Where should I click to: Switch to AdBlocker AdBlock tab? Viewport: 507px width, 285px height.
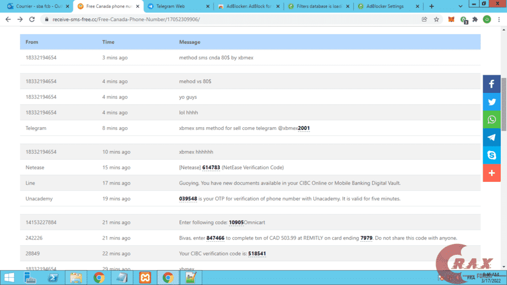pyautogui.click(x=249, y=6)
